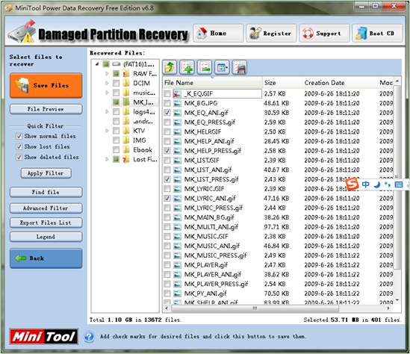Click the check-all files toolbar icon with plus

point(187,67)
